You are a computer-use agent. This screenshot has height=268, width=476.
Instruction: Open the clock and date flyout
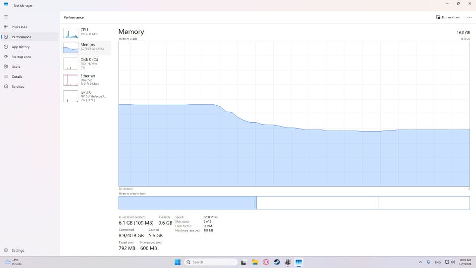coord(466,262)
